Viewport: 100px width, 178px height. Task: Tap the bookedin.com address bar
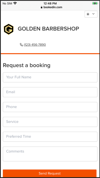pyautogui.click(x=51, y=7)
